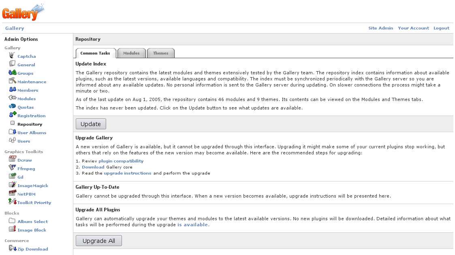
Task: Open the Quotas admin link
Action: point(26,107)
